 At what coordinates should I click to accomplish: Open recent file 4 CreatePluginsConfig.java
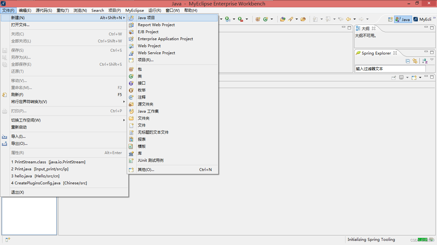coord(64,183)
